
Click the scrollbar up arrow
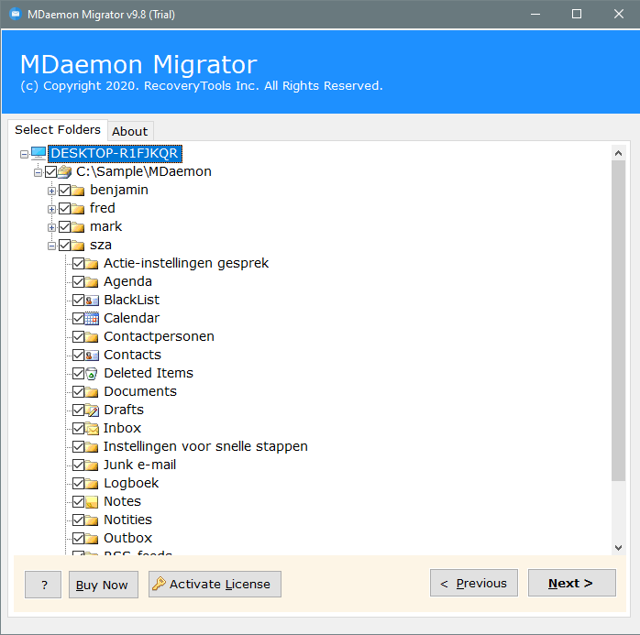click(618, 153)
